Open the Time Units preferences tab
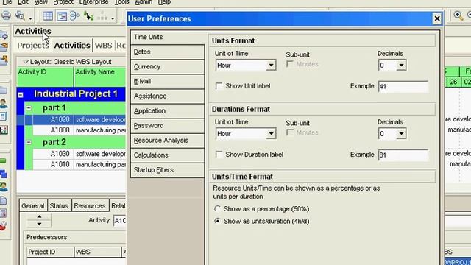471x265 pixels. click(167, 37)
